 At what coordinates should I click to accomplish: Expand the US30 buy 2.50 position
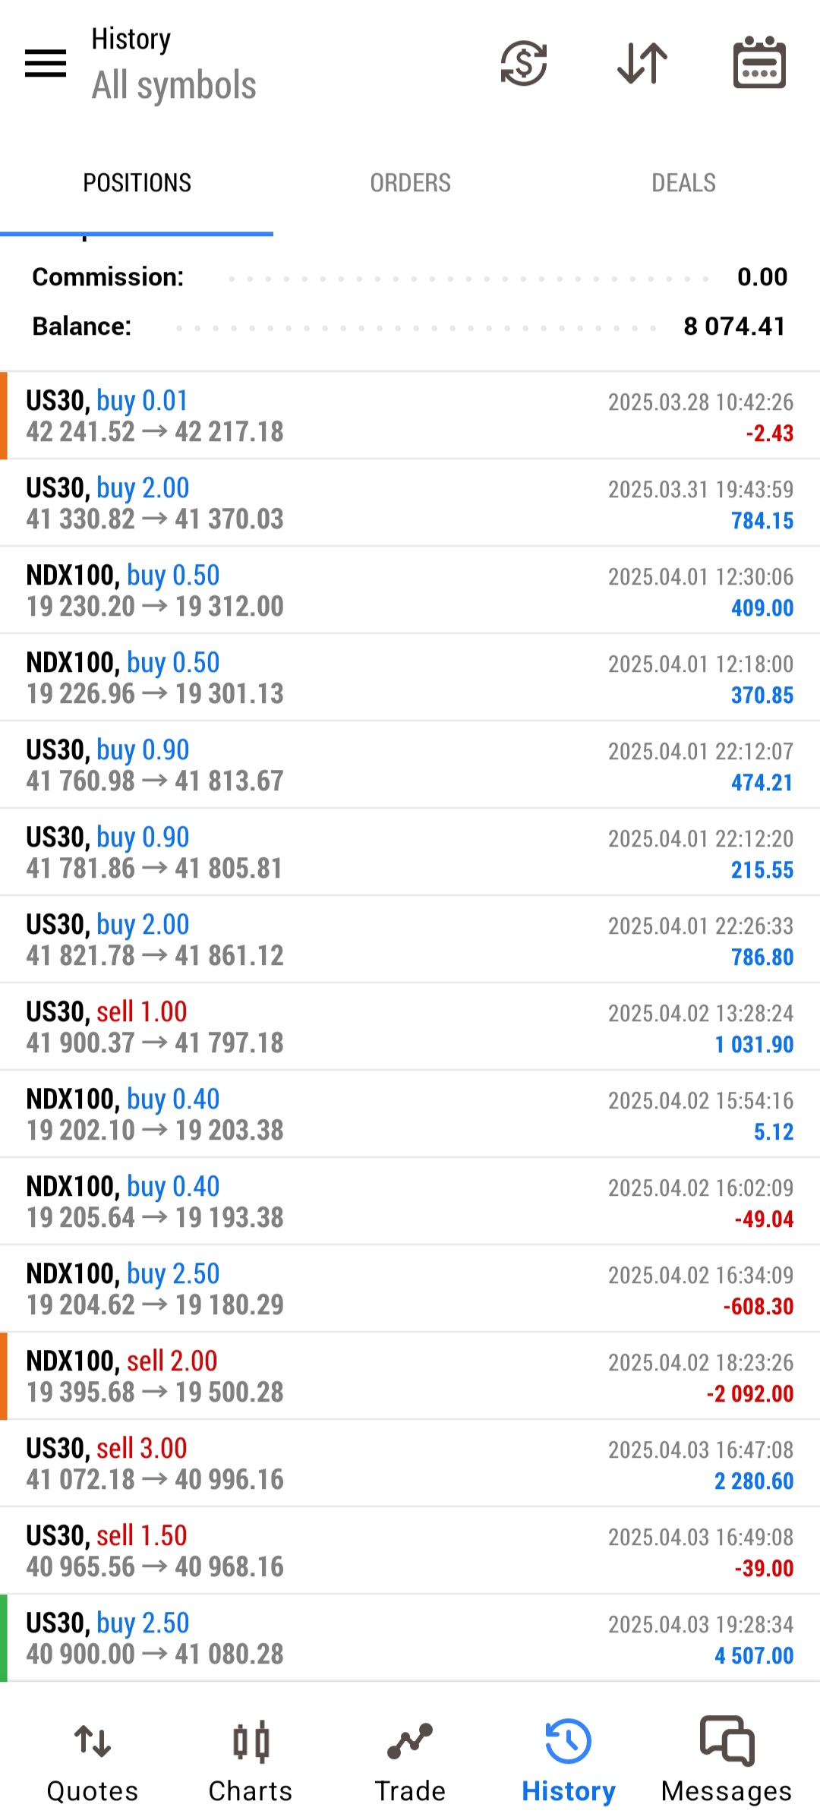click(410, 1638)
